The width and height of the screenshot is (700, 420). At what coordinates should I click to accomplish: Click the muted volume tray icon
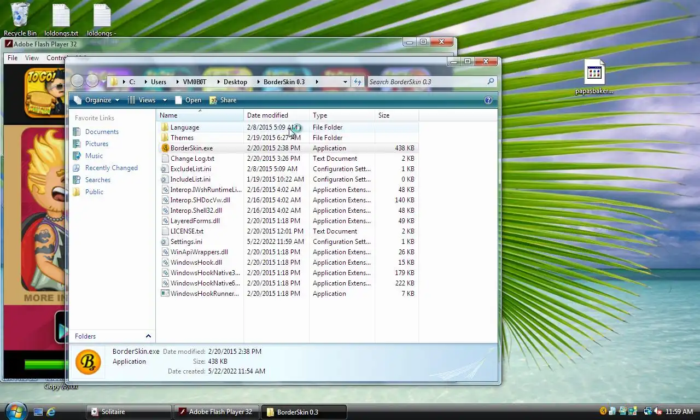point(658,411)
